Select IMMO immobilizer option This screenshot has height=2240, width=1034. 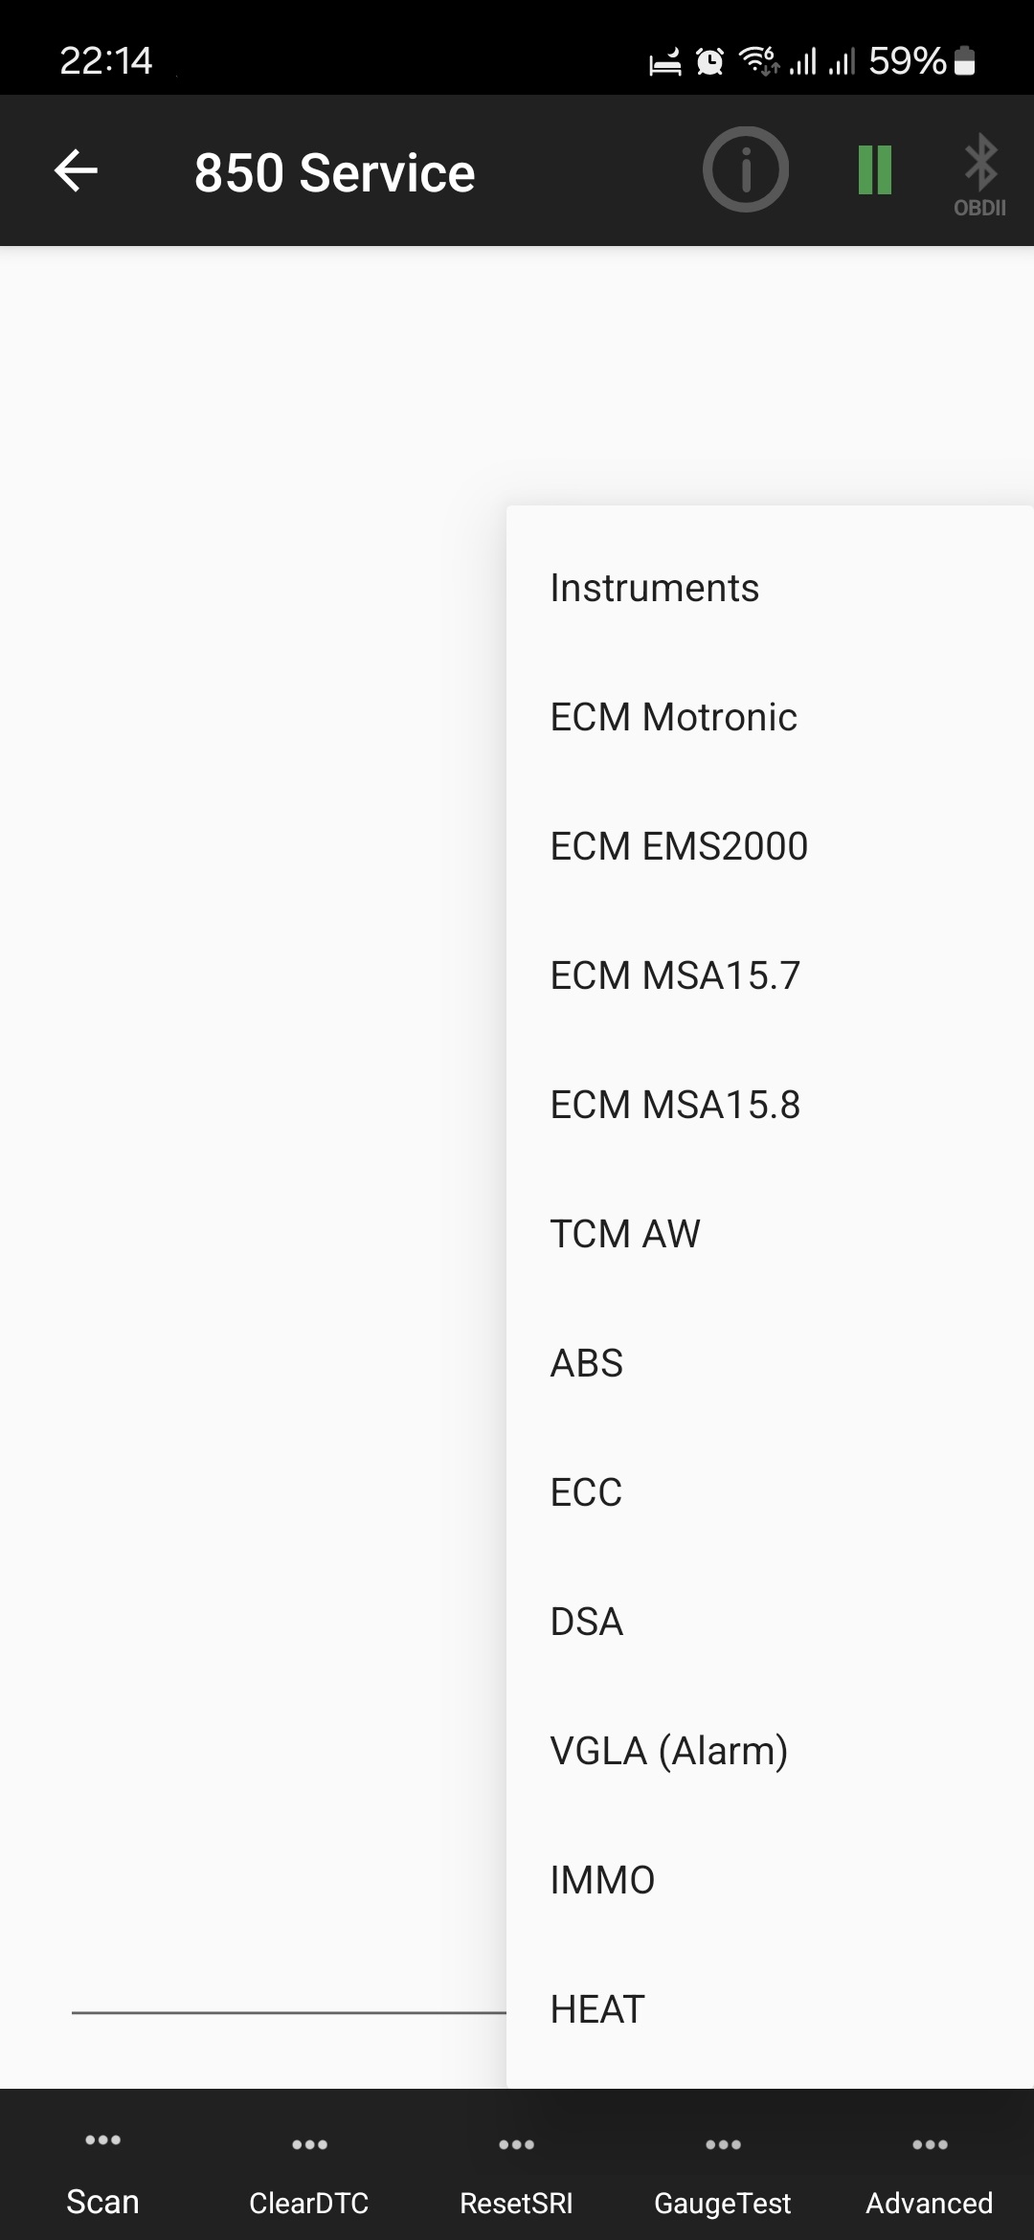pos(602,1880)
